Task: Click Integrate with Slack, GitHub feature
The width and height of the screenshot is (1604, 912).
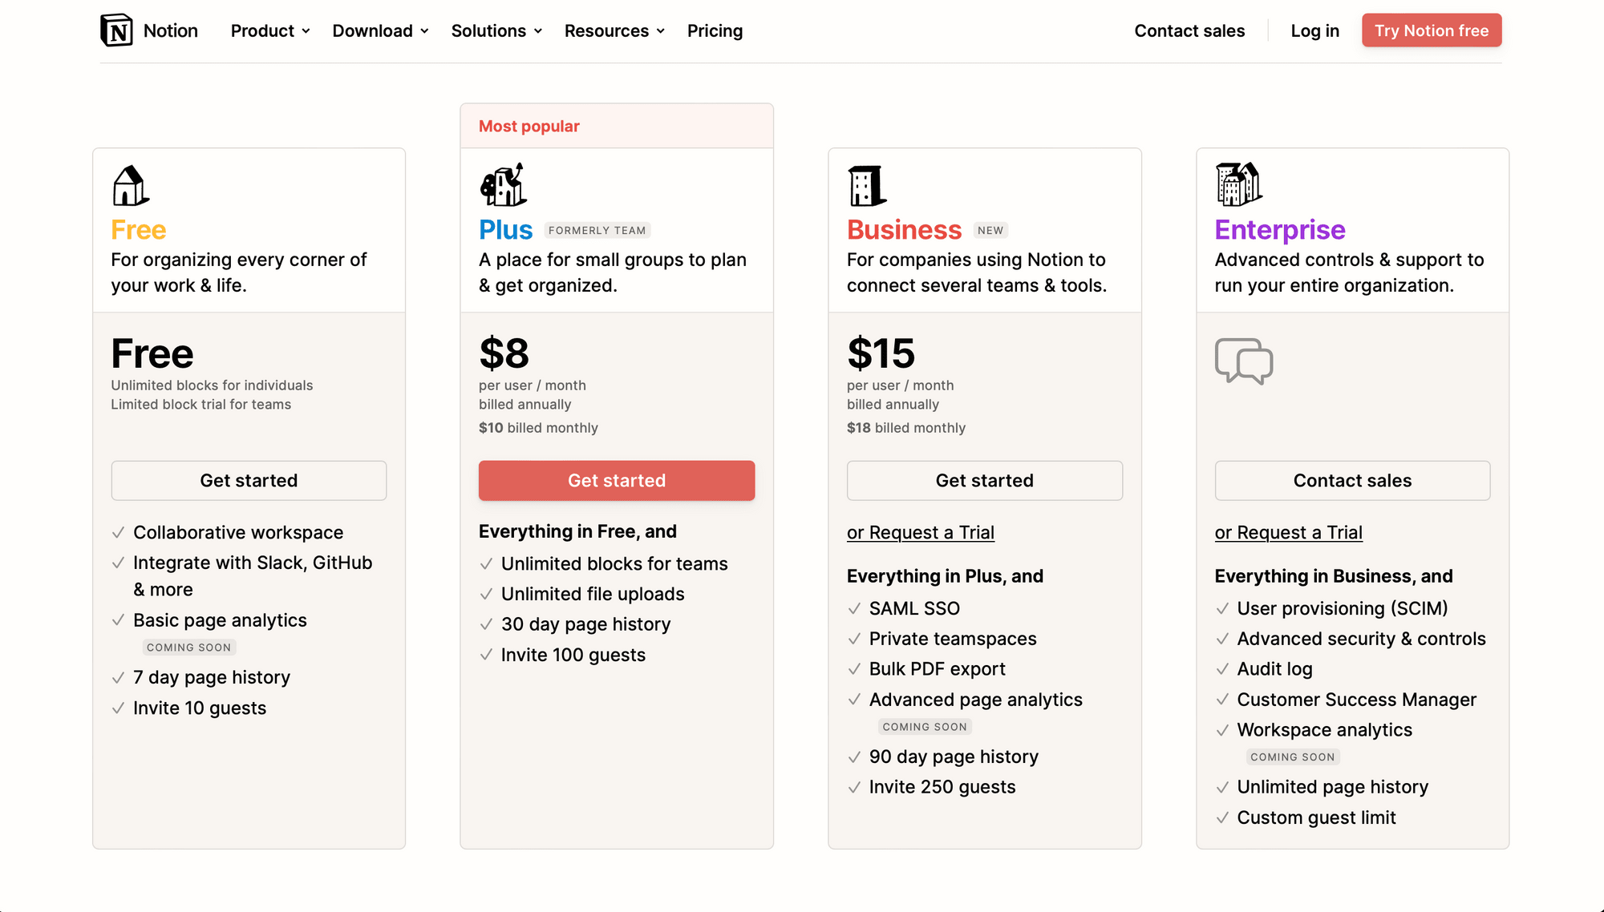Action: pyautogui.click(x=253, y=576)
